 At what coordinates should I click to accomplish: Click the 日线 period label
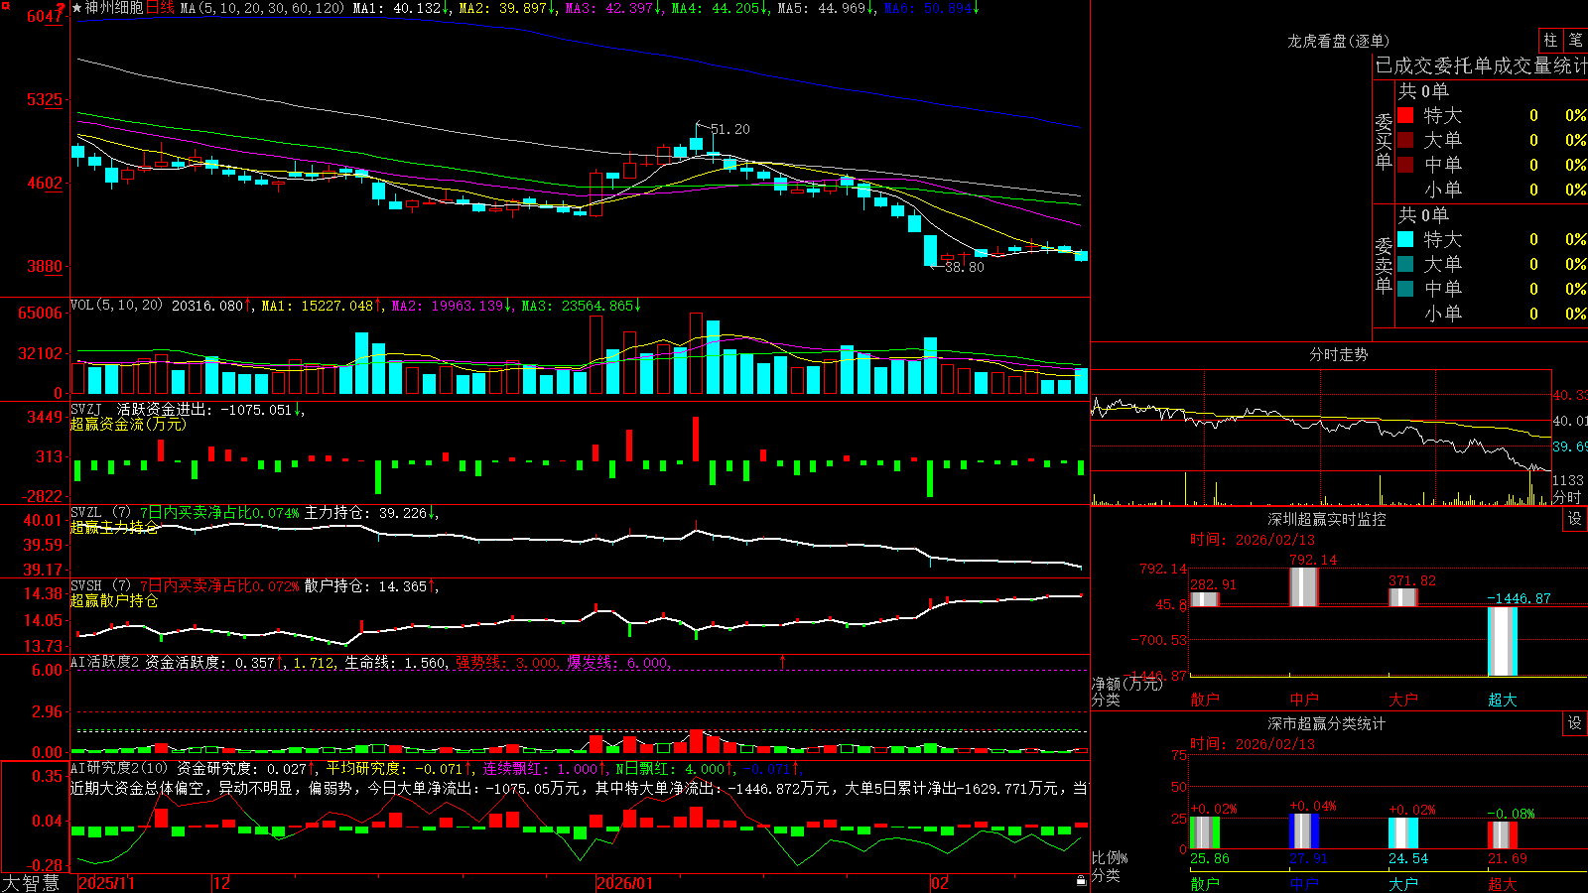(x=160, y=8)
